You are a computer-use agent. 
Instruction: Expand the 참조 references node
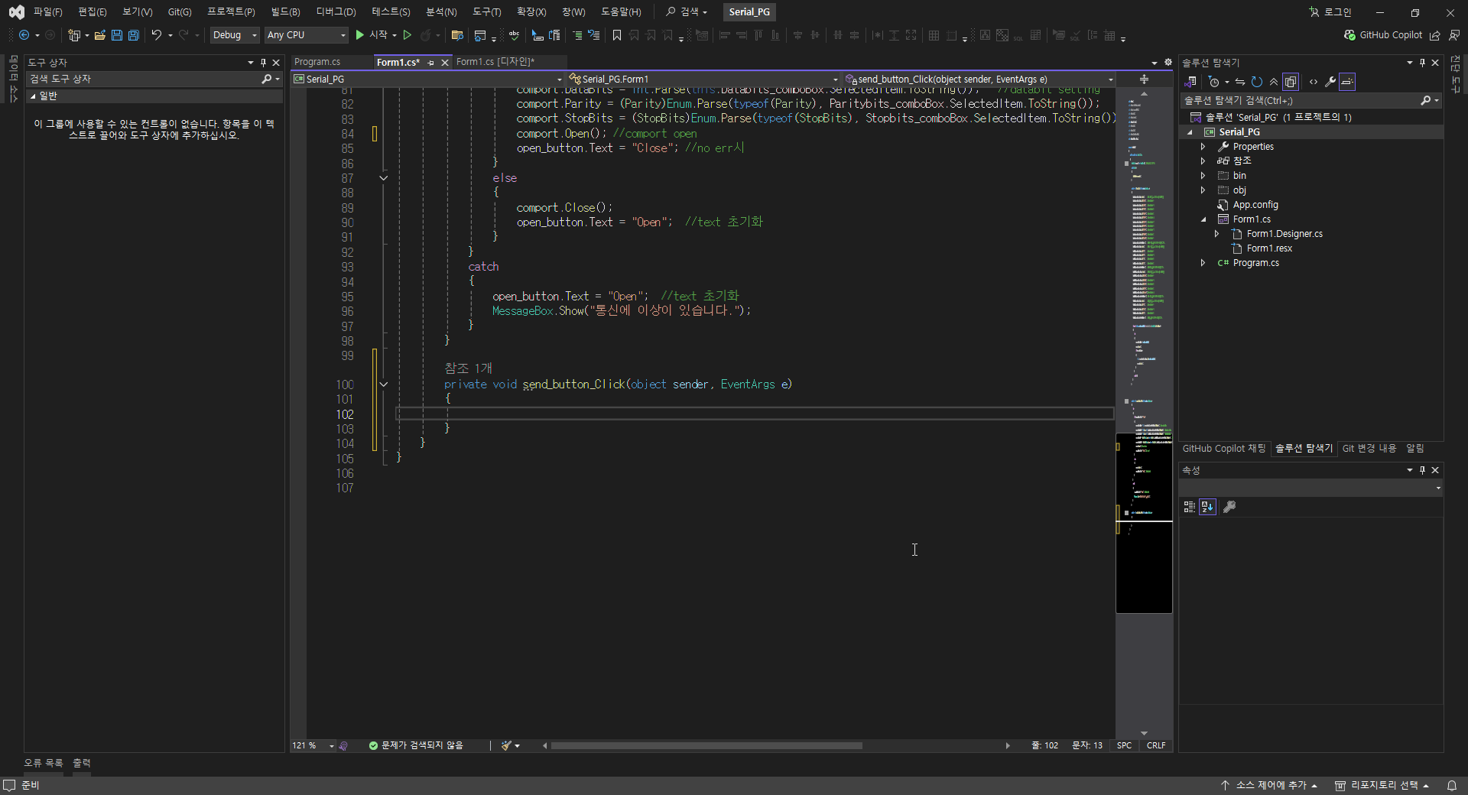1203,161
